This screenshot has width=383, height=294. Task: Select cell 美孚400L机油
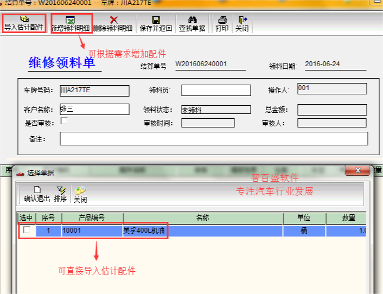click(x=203, y=231)
